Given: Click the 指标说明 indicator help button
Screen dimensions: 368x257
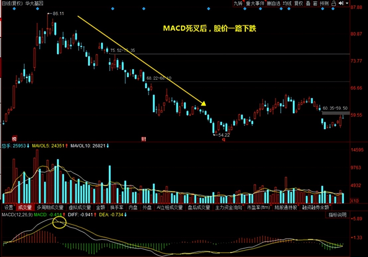Looking at the screenshot, I should point(337,215).
